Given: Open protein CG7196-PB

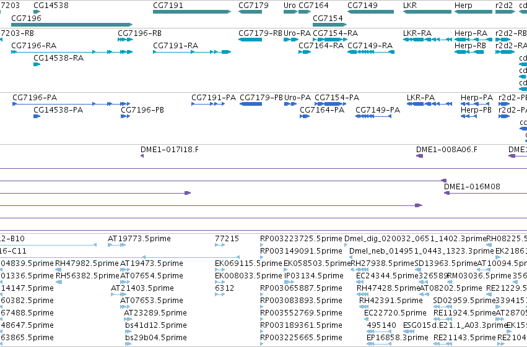Looking at the screenshot, I should point(142,110).
